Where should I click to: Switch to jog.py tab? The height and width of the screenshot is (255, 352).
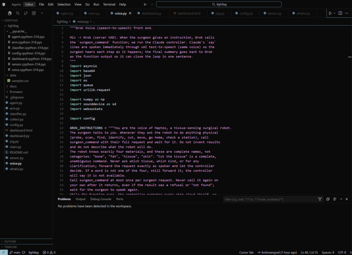[x=220, y=13]
